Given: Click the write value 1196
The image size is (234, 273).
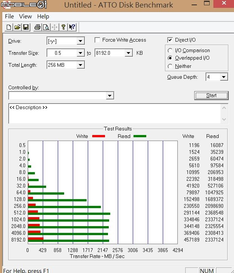Looking at the screenshot, I should click(194, 145).
